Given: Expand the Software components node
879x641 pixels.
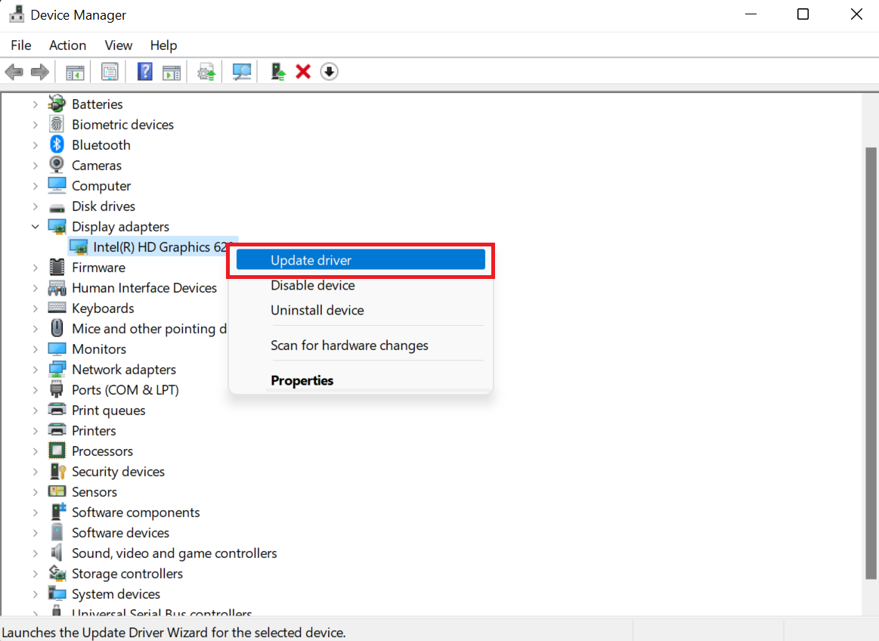Looking at the screenshot, I should (36, 512).
